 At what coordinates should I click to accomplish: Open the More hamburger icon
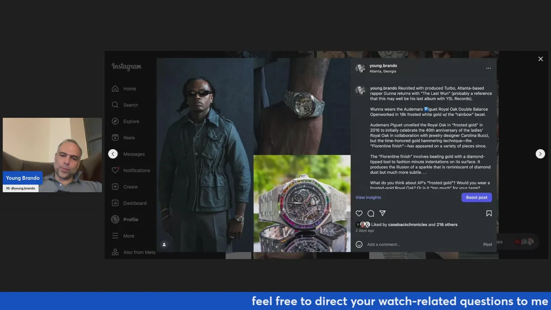coord(115,236)
